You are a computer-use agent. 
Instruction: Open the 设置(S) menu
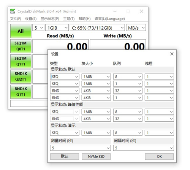[x=31, y=19]
